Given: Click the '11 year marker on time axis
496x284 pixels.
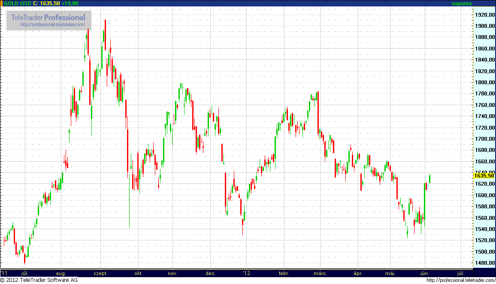Looking at the screenshot, I should click(4, 273).
